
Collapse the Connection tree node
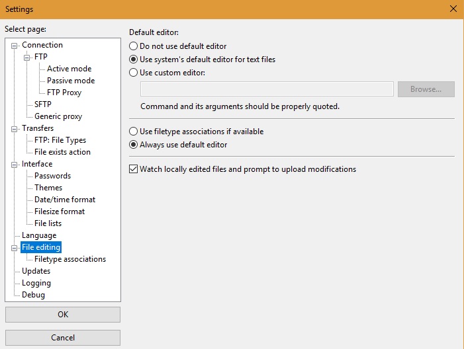click(14, 46)
